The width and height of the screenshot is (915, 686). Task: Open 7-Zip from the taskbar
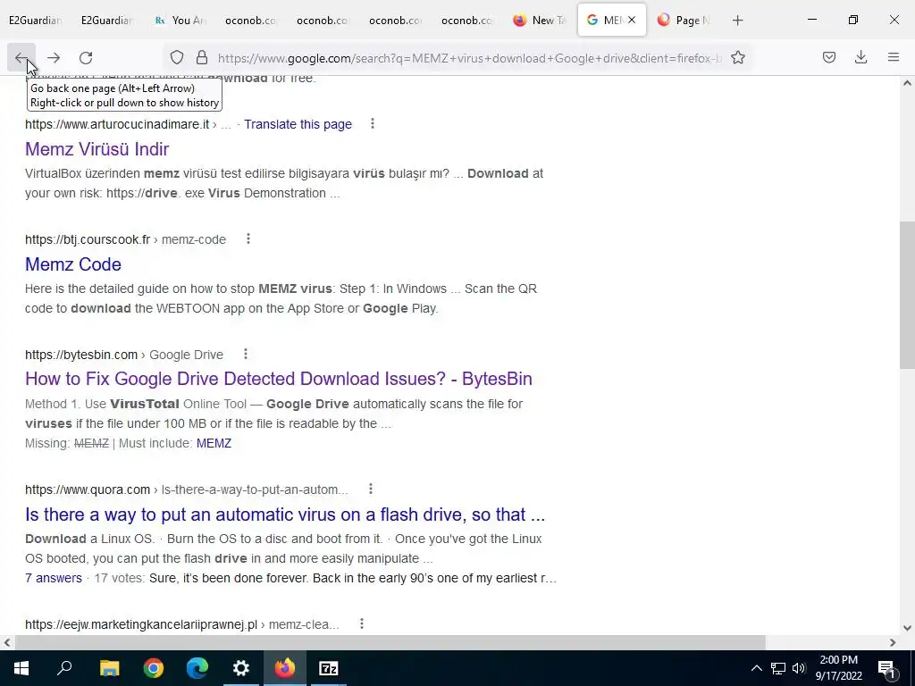(x=329, y=668)
